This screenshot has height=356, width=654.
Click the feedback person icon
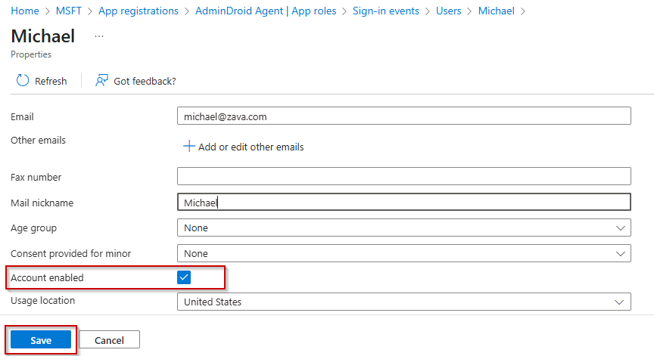point(101,81)
